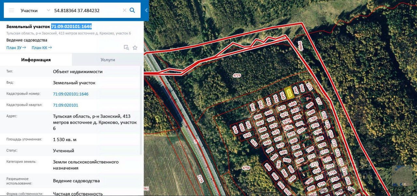Expand the Участки search type dropdown
This screenshot has width=417, height=196.
[48, 10]
